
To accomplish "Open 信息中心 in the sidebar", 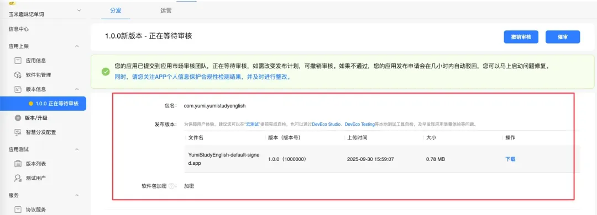I will click(19, 29).
